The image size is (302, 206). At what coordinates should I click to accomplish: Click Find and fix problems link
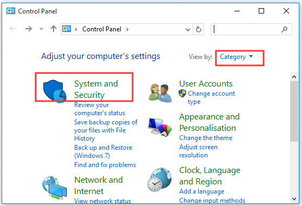point(105,165)
